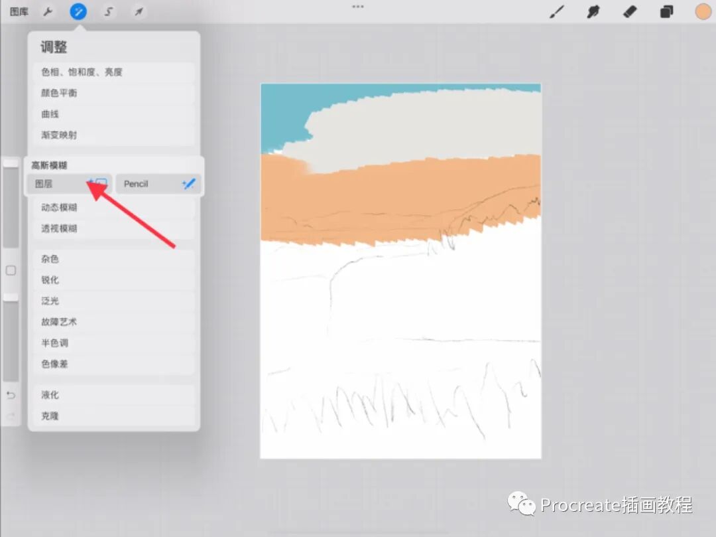This screenshot has width=716, height=537.
Task: Tap the painting canvas
Action: [x=400, y=271]
